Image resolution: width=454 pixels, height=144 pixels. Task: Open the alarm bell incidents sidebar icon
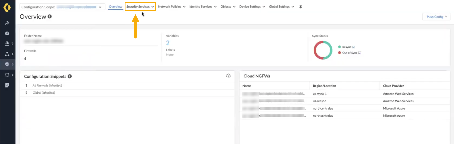[7, 44]
